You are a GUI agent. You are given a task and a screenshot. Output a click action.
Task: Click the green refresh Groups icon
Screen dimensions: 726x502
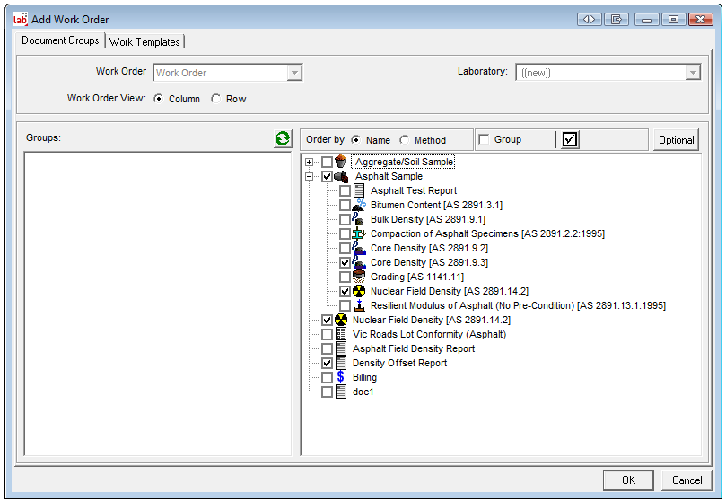(x=283, y=138)
